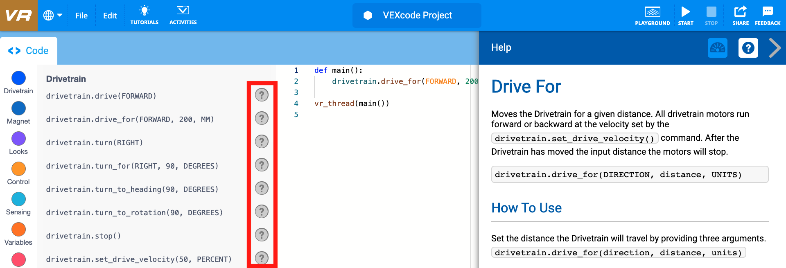The width and height of the screenshot is (786, 268).
Task: Click the drivetrain.stop() command
Action: (84, 236)
